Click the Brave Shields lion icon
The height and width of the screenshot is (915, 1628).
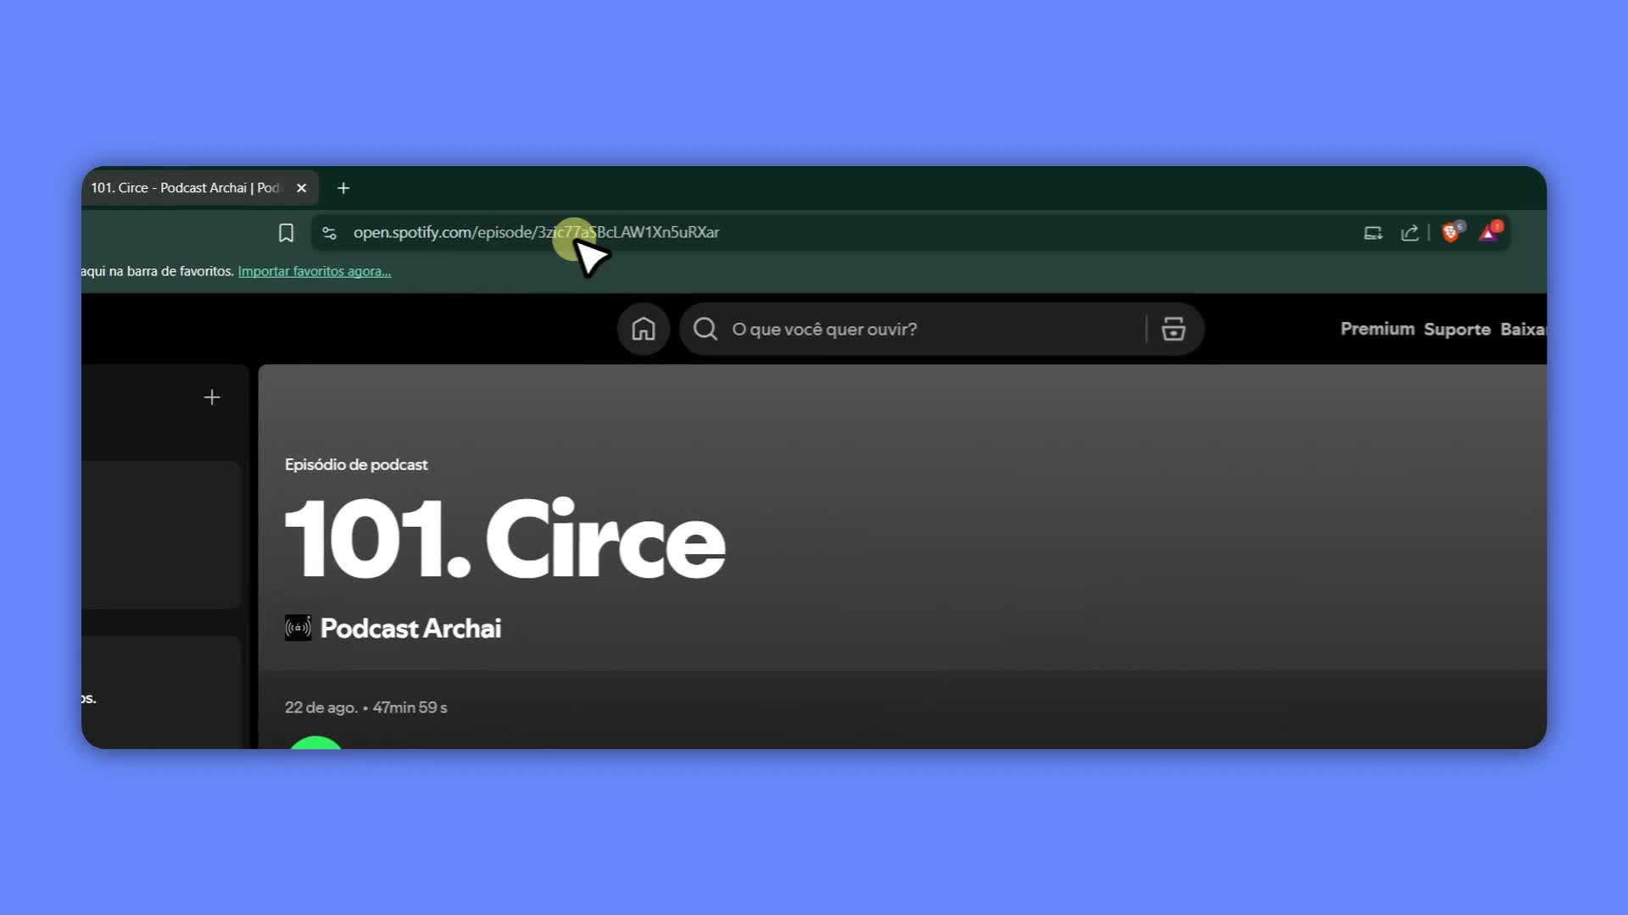1451,232
